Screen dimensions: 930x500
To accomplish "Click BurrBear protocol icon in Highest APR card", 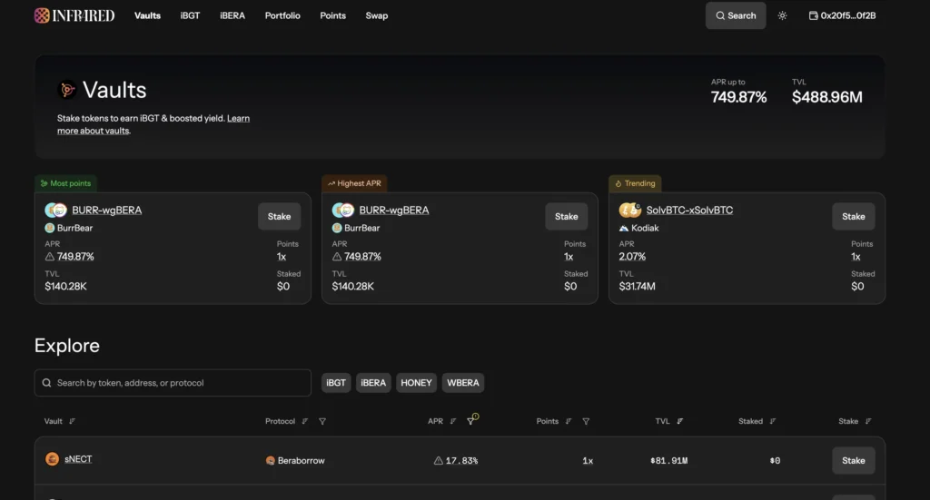I will 337,228.
